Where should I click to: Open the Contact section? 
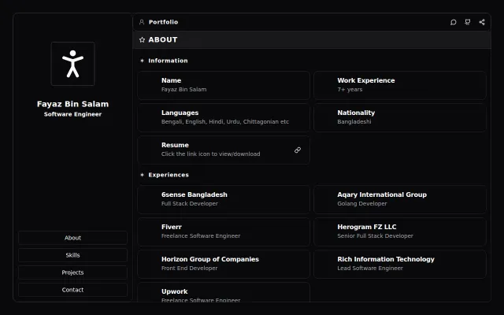(73, 290)
